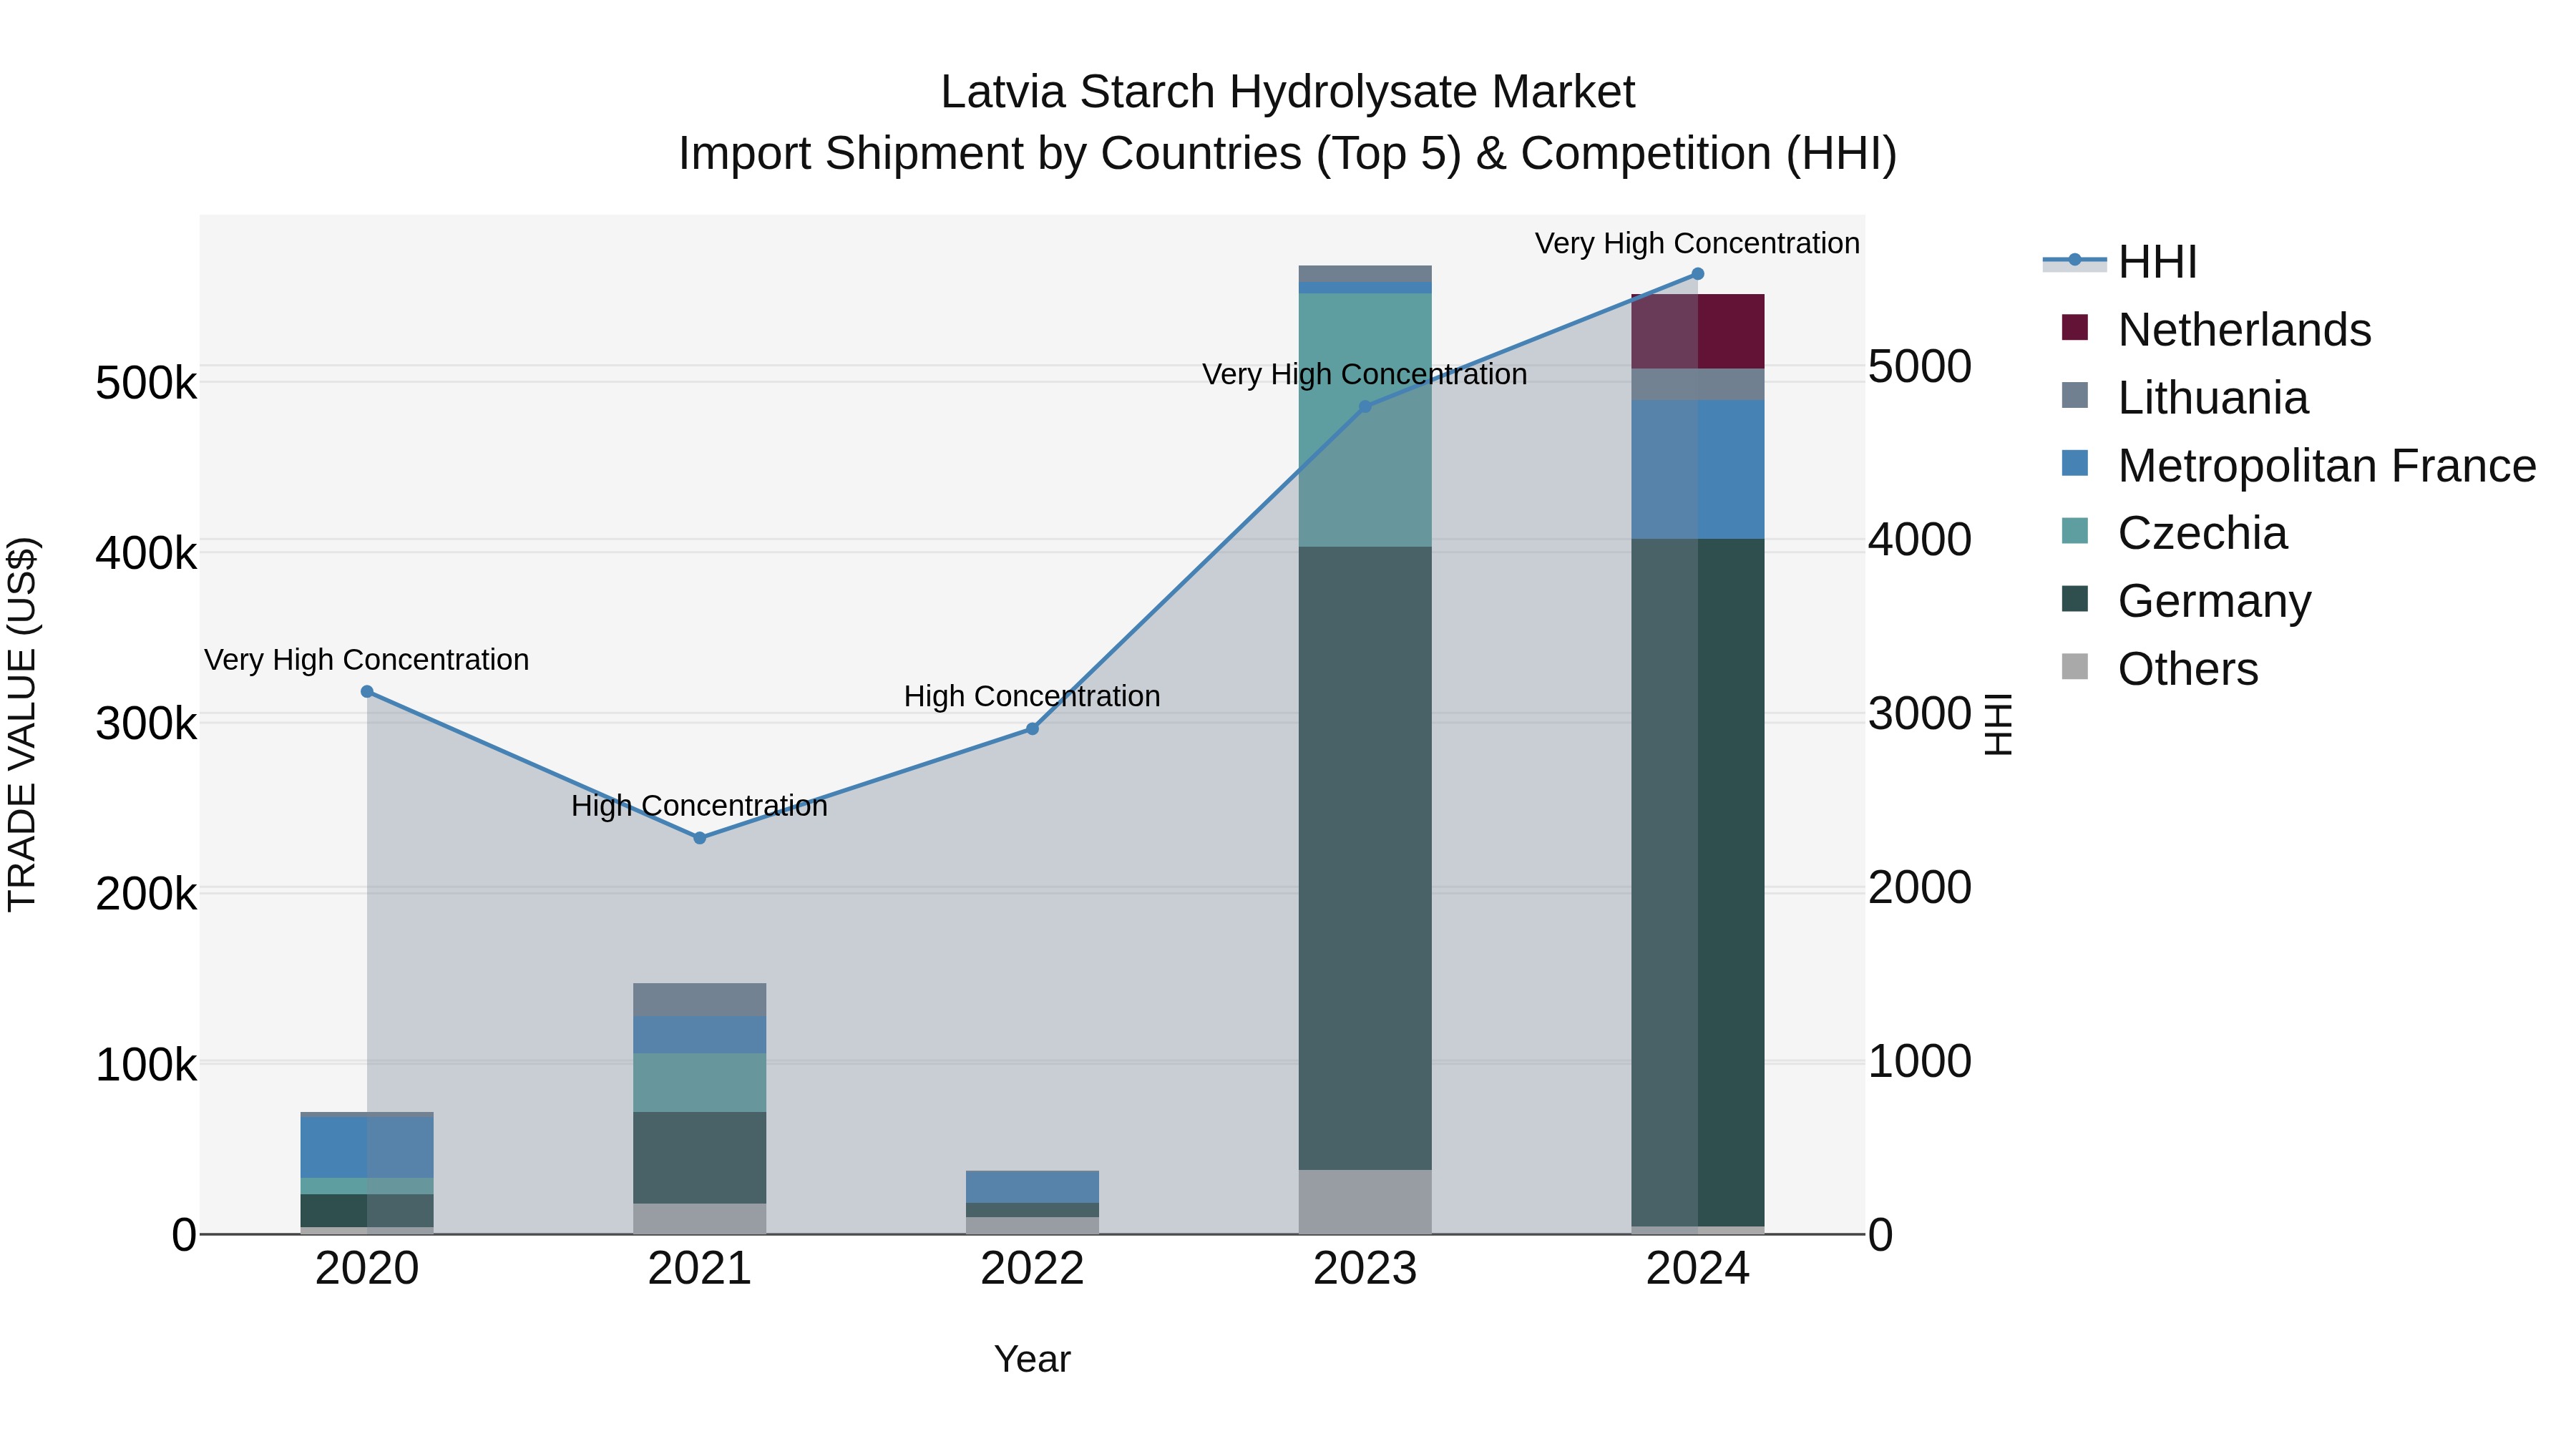Click the 200k trade value tick
Screen dimensions: 2576x1449
pos(146,893)
